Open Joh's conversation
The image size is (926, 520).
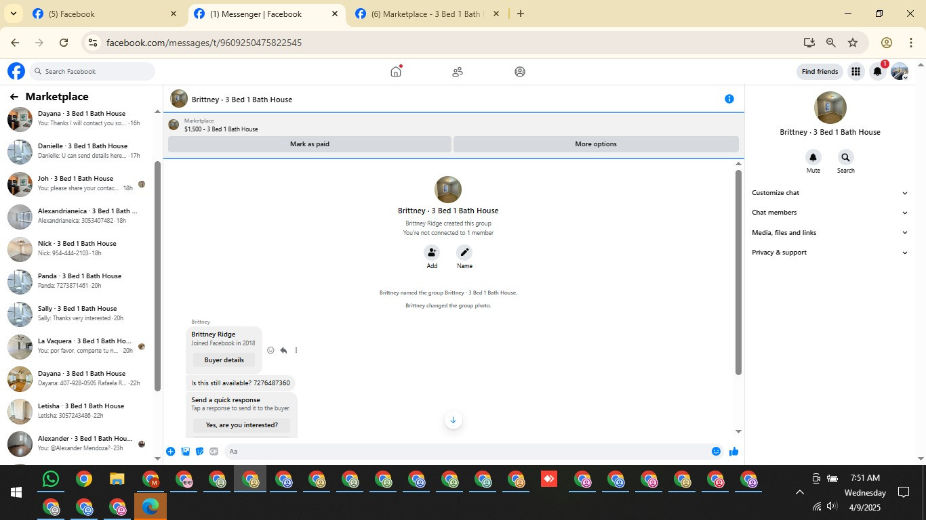80,183
